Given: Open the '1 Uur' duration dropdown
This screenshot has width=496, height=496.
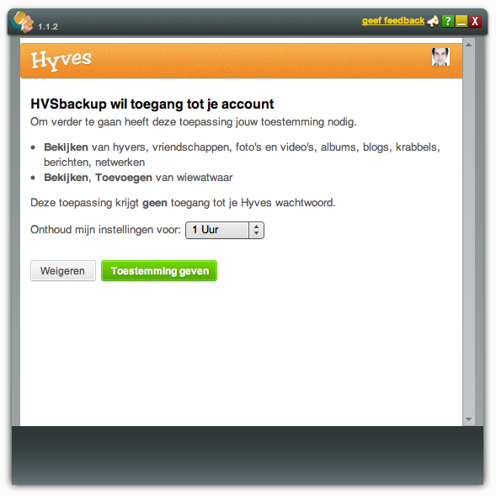Looking at the screenshot, I should [x=225, y=230].
